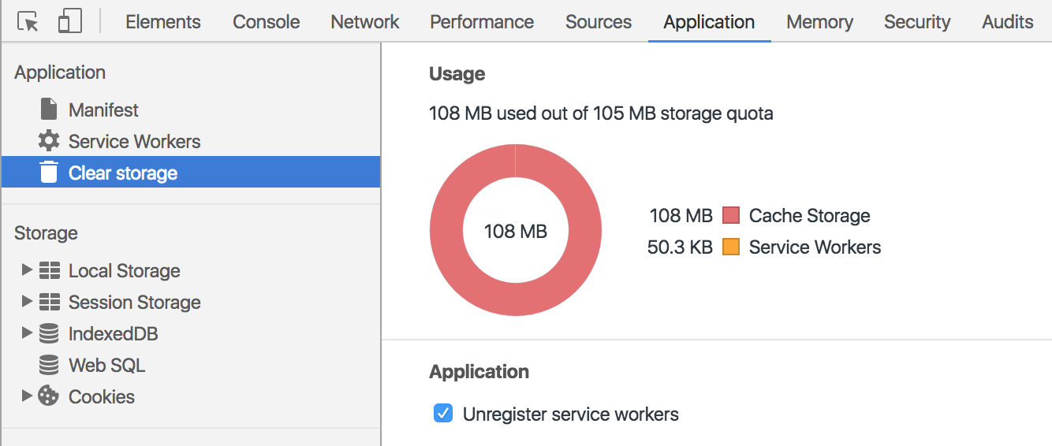Switch to the Network tab
1052x446 pixels.
click(364, 22)
